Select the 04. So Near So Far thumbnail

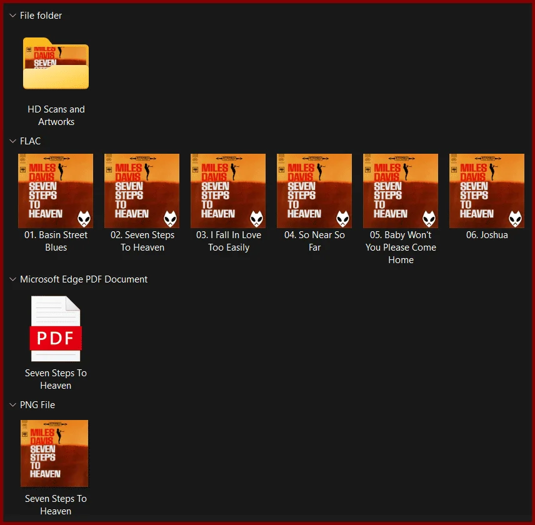point(314,191)
